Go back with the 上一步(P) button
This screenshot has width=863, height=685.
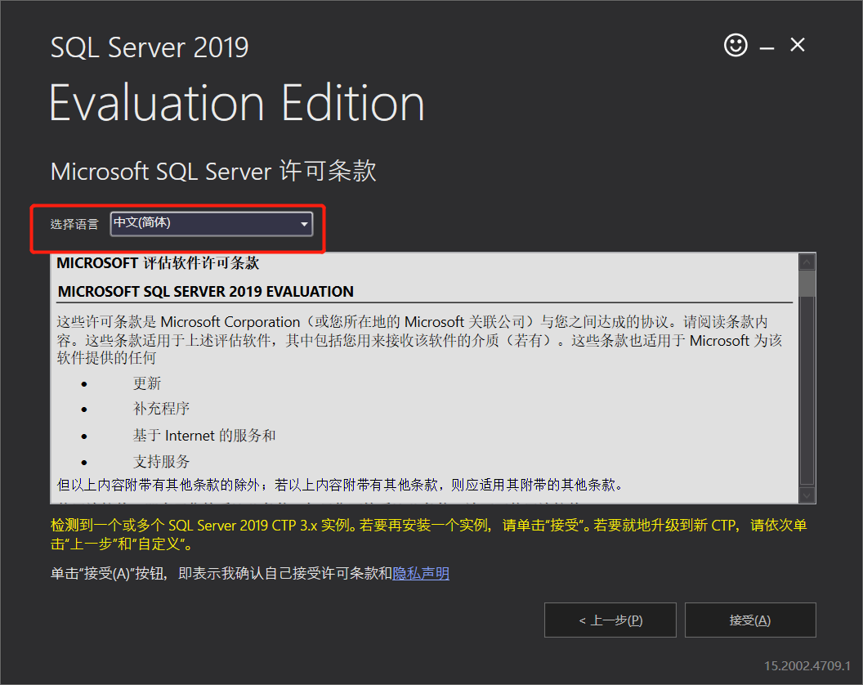coord(610,620)
